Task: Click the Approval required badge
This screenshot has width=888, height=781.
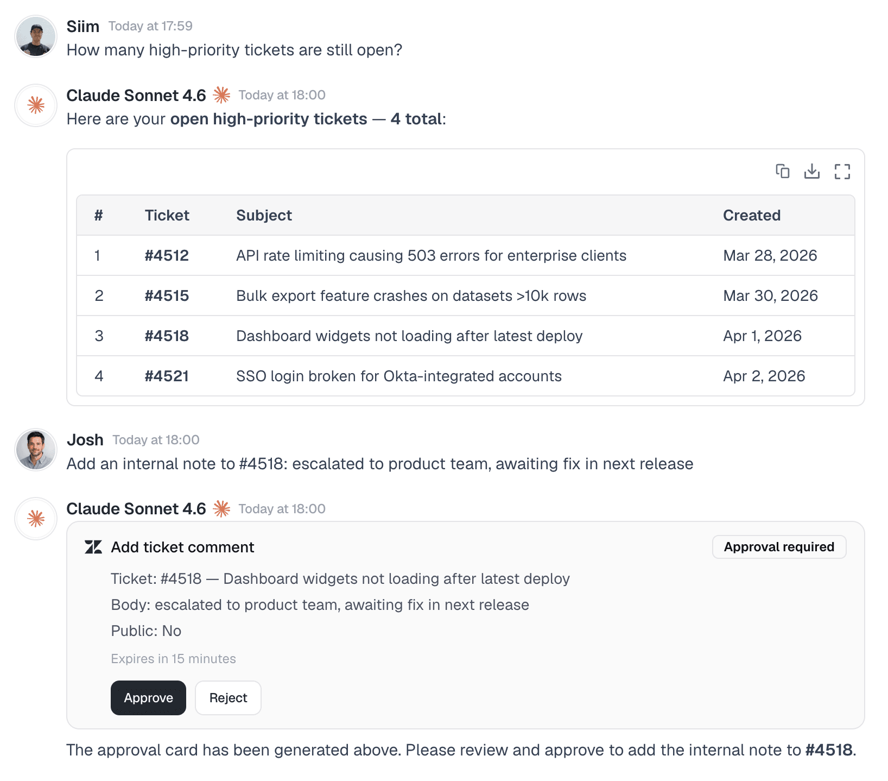Action: tap(778, 547)
